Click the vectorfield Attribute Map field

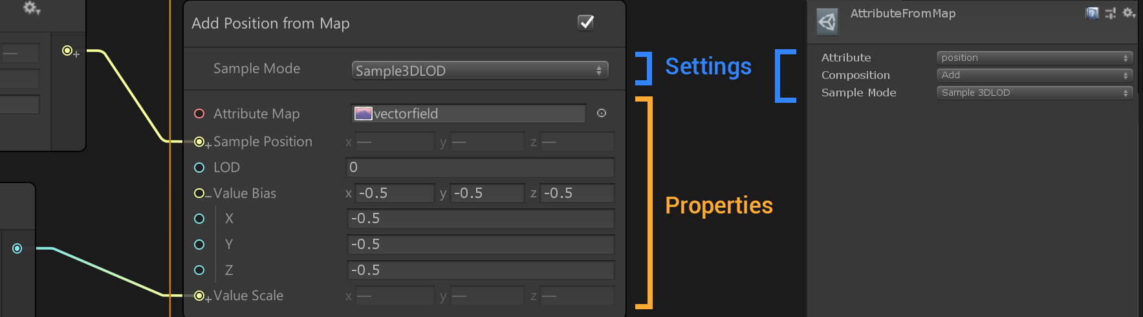tap(468, 114)
